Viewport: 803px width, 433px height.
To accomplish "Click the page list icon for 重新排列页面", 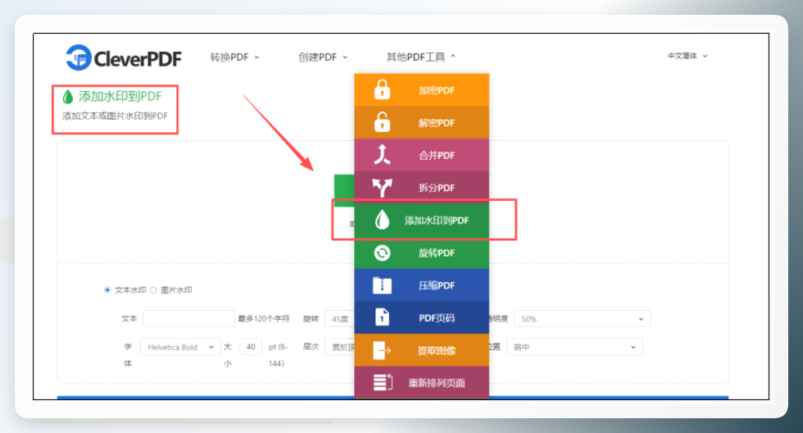I will pyautogui.click(x=383, y=383).
